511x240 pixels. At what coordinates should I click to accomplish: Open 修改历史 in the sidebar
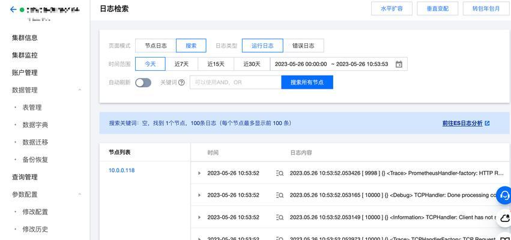point(35,229)
